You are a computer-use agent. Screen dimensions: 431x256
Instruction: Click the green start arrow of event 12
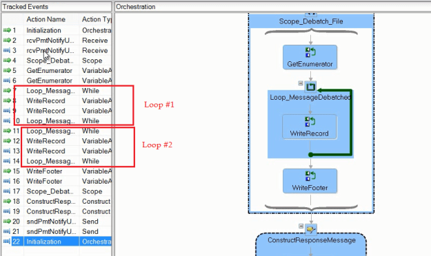(7, 141)
